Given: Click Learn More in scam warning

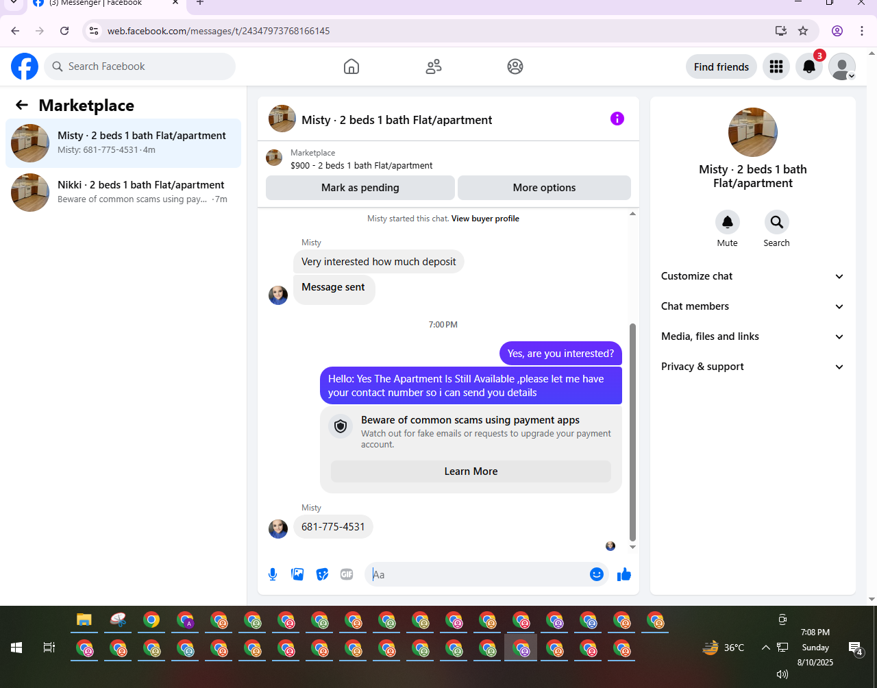Looking at the screenshot, I should pos(471,471).
